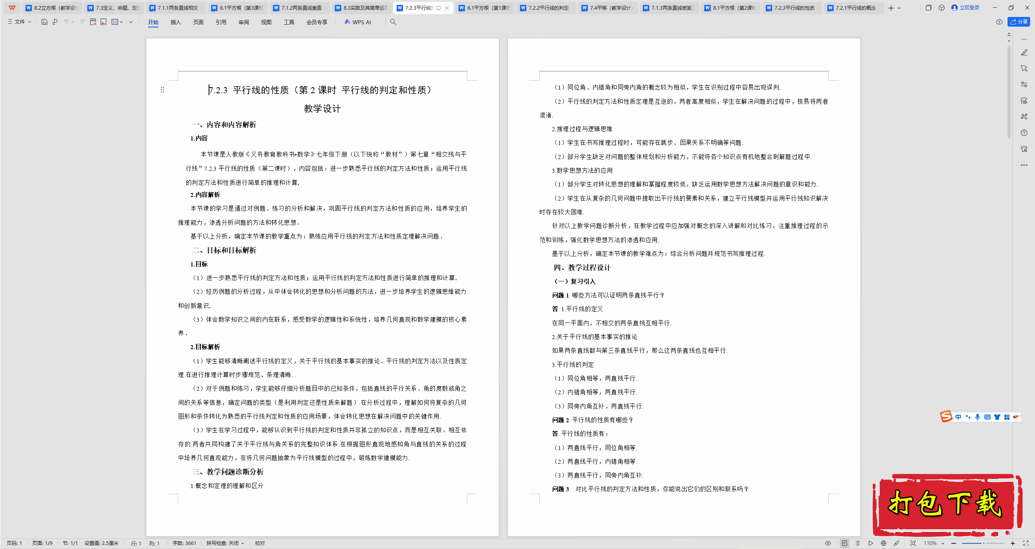Click the help question mark icon in sidebar
Screen dimensions: 1035x549
(x=1024, y=133)
